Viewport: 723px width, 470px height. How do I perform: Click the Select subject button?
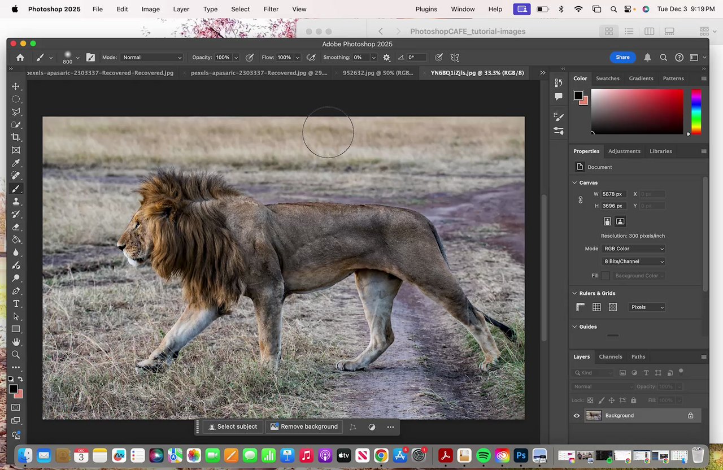point(232,427)
